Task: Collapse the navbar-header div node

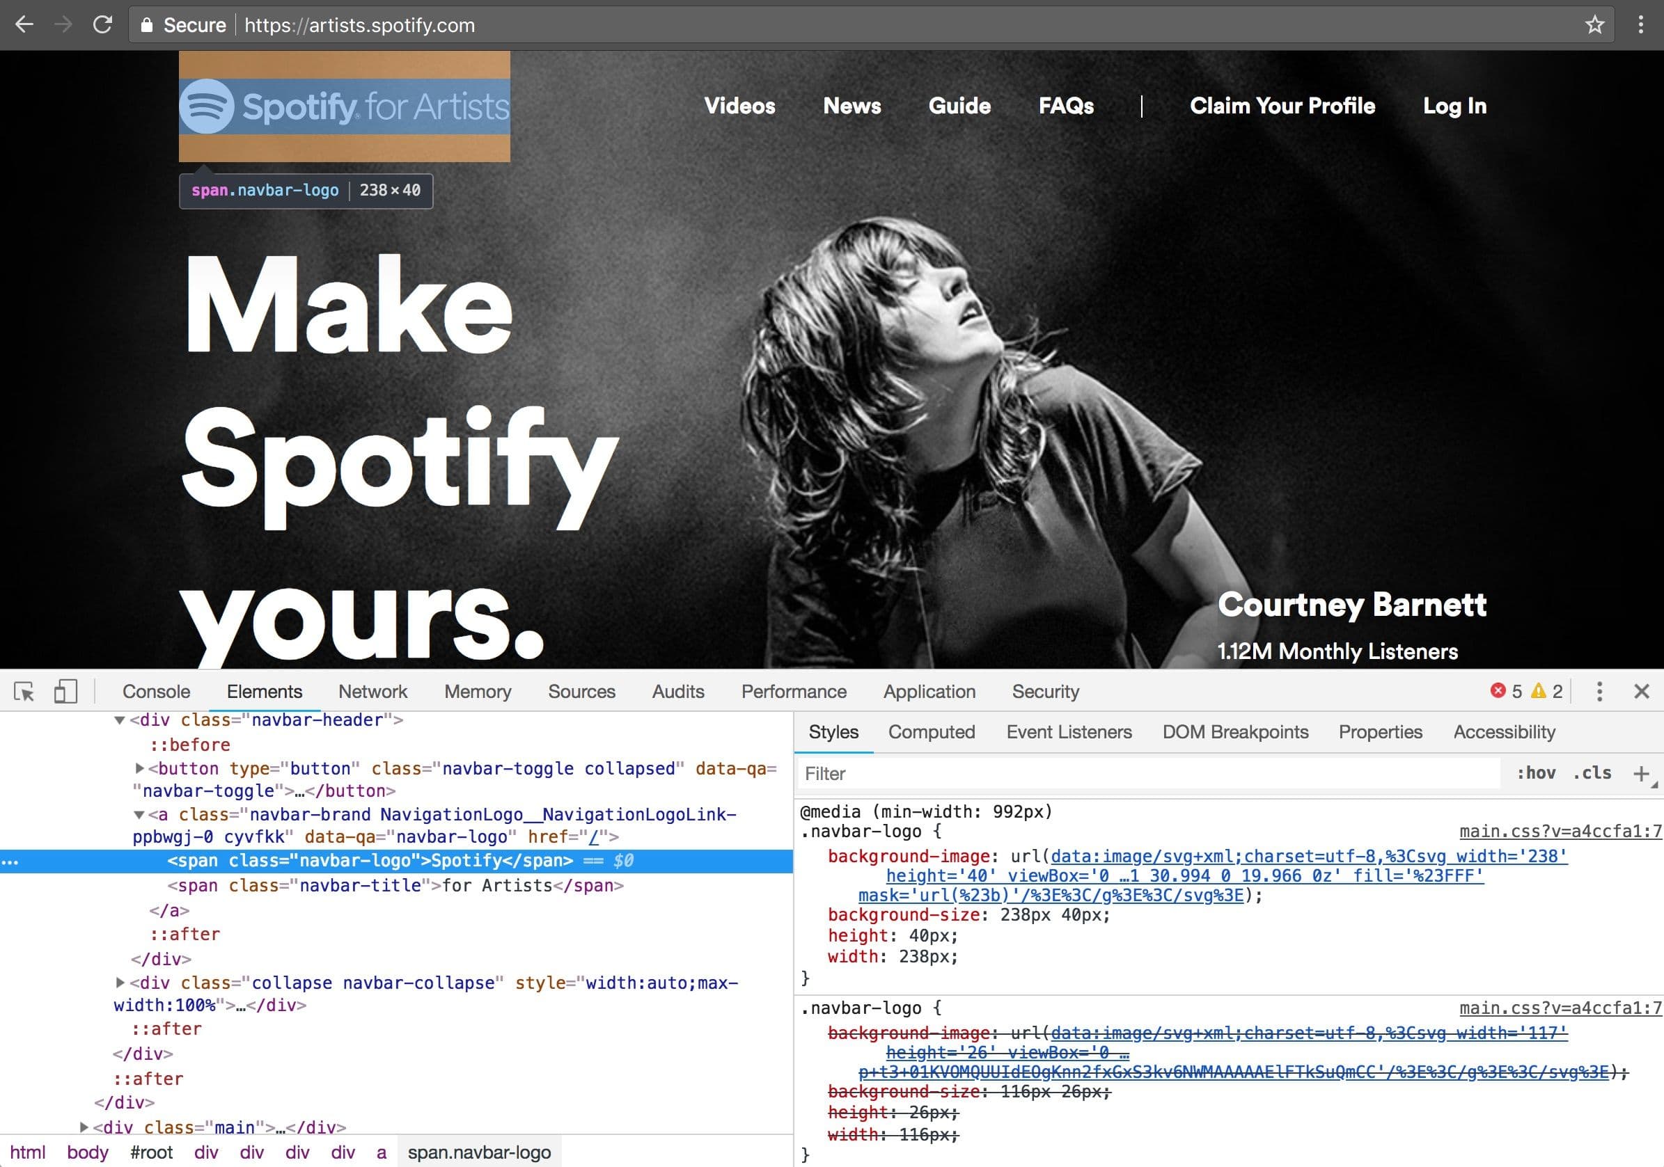Action: tap(118, 720)
